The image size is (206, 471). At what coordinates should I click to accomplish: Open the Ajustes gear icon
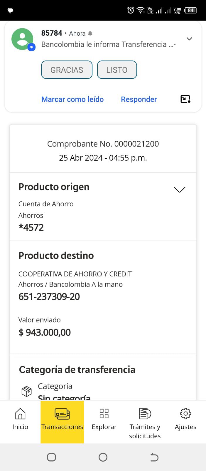coord(185,414)
